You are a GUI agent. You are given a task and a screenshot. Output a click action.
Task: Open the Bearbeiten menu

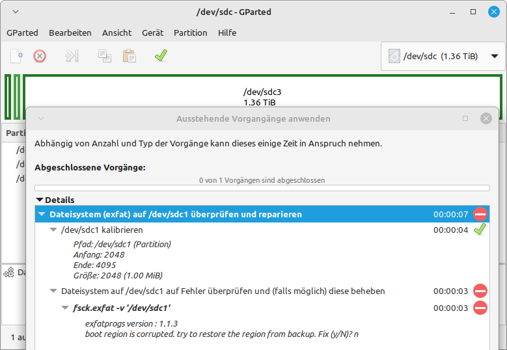coord(70,33)
